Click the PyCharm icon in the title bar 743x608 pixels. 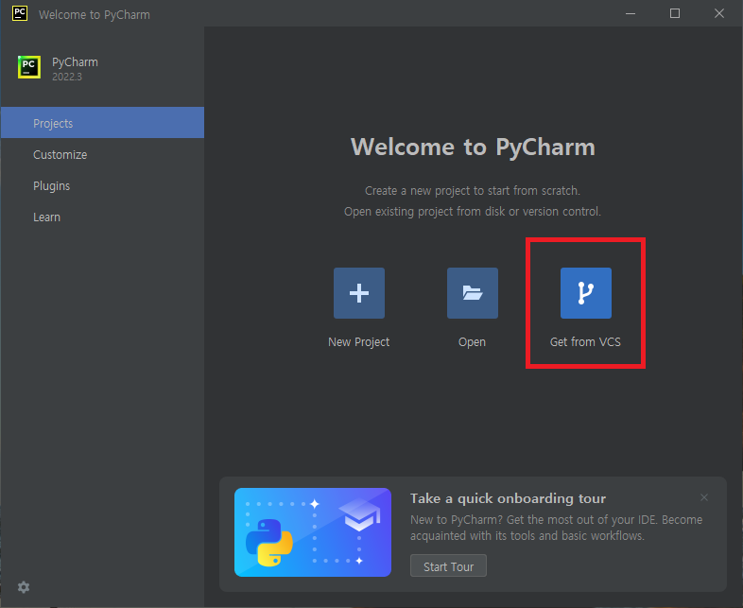pyautogui.click(x=20, y=13)
